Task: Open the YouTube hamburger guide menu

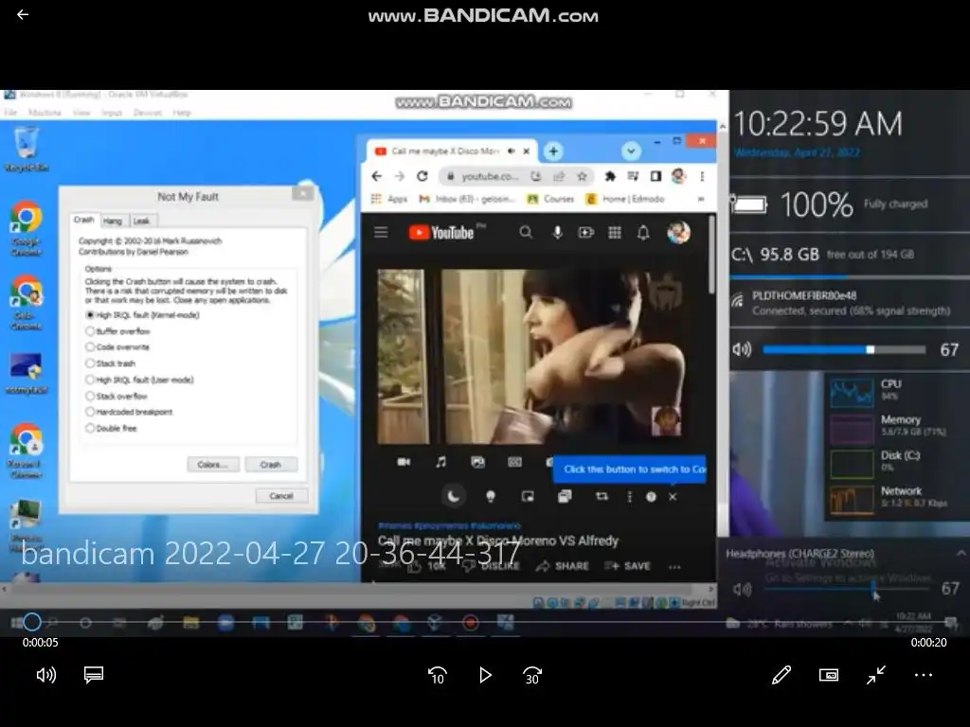Action: [381, 233]
